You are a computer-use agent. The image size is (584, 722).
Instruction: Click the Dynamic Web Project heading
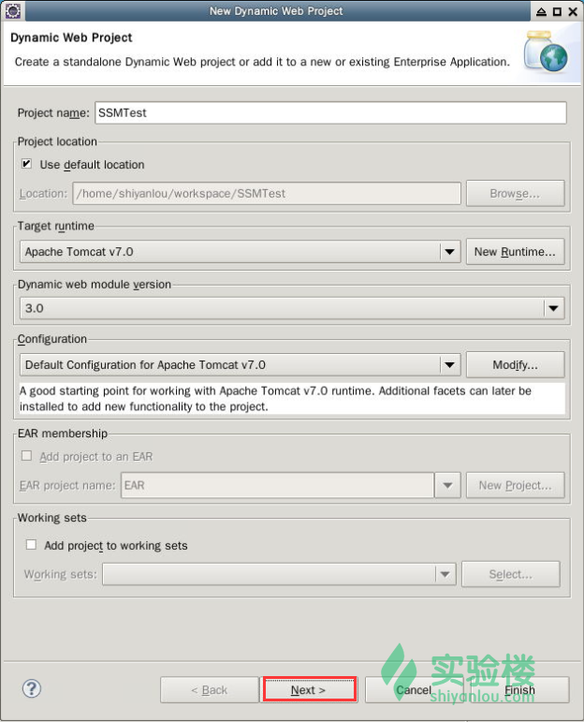coord(71,37)
